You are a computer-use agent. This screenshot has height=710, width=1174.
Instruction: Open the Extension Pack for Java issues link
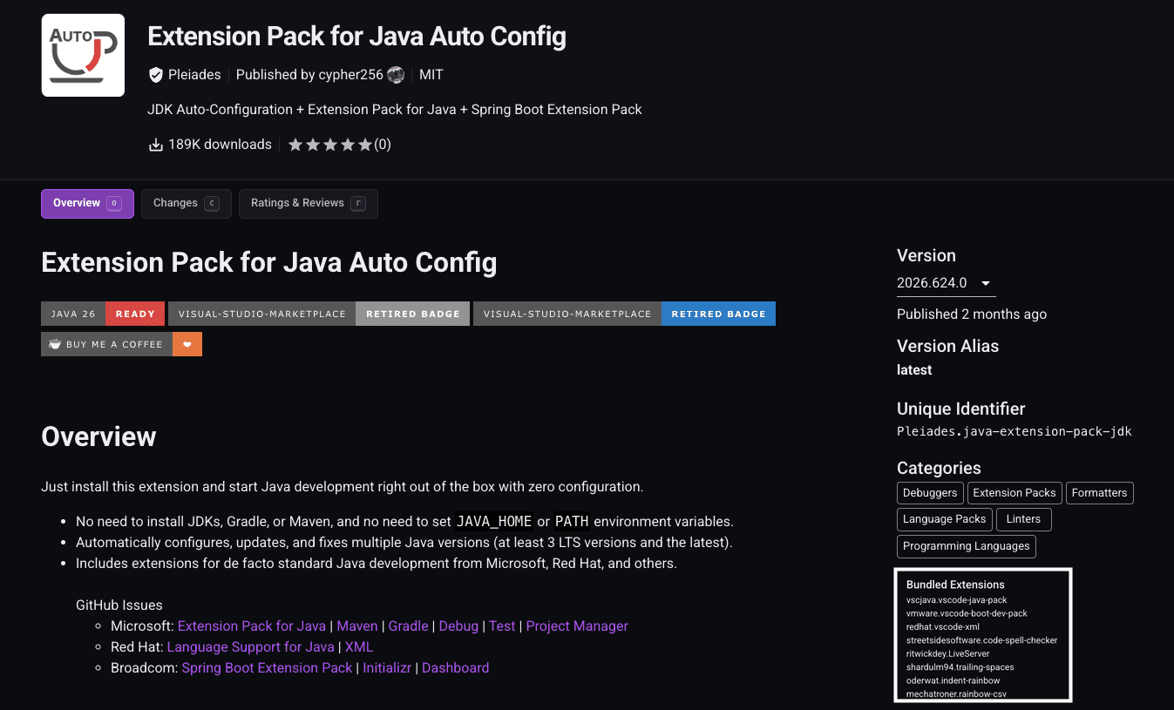tap(252, 626)
